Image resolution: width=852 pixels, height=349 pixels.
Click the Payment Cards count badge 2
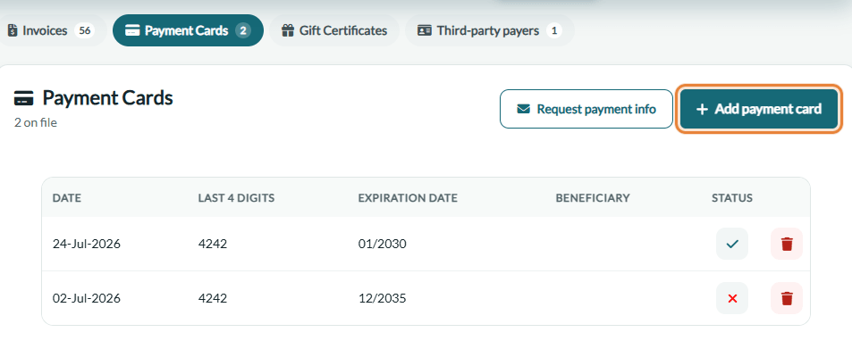coord(243,30)
